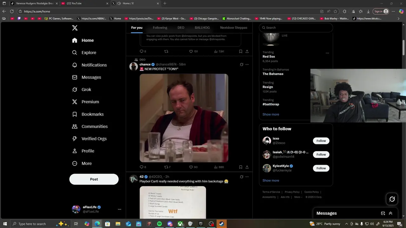Share chance's TONY post

247,167
